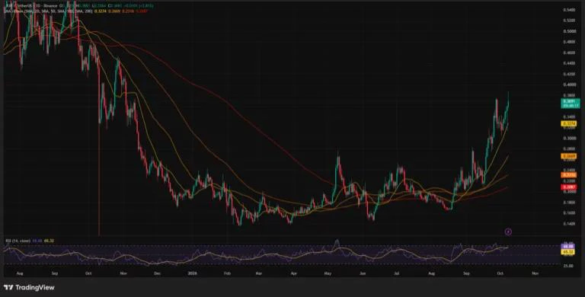
Task: Click the purple event marker icon near October
Action: coord(508,232)
